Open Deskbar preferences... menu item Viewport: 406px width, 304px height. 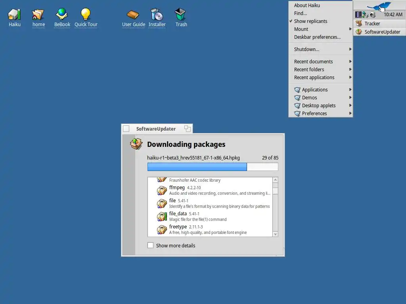pyautogui.click(x=320, y=37)
